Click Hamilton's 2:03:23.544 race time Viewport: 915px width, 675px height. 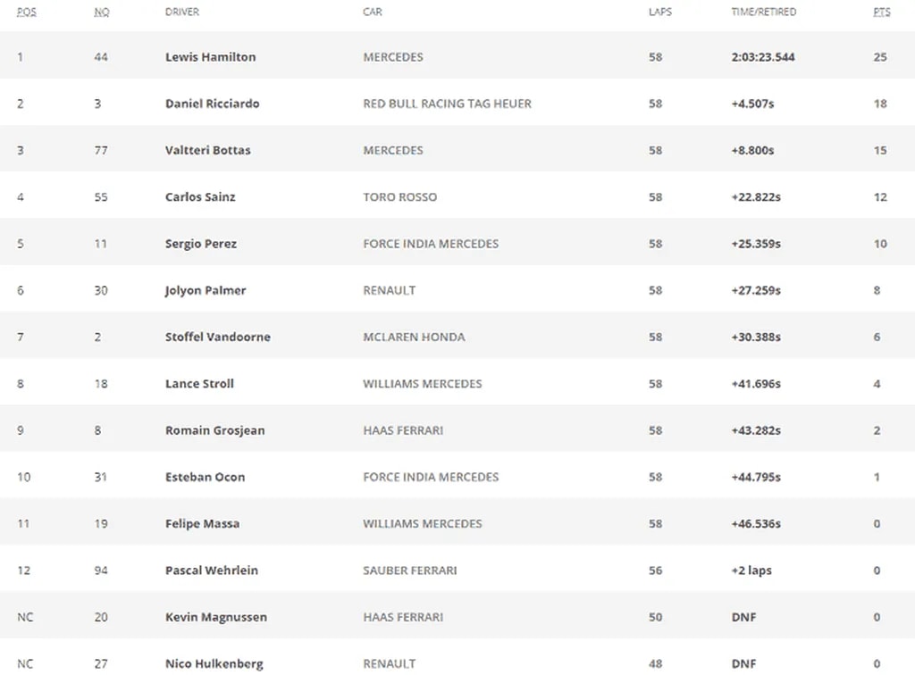[762, 57]
